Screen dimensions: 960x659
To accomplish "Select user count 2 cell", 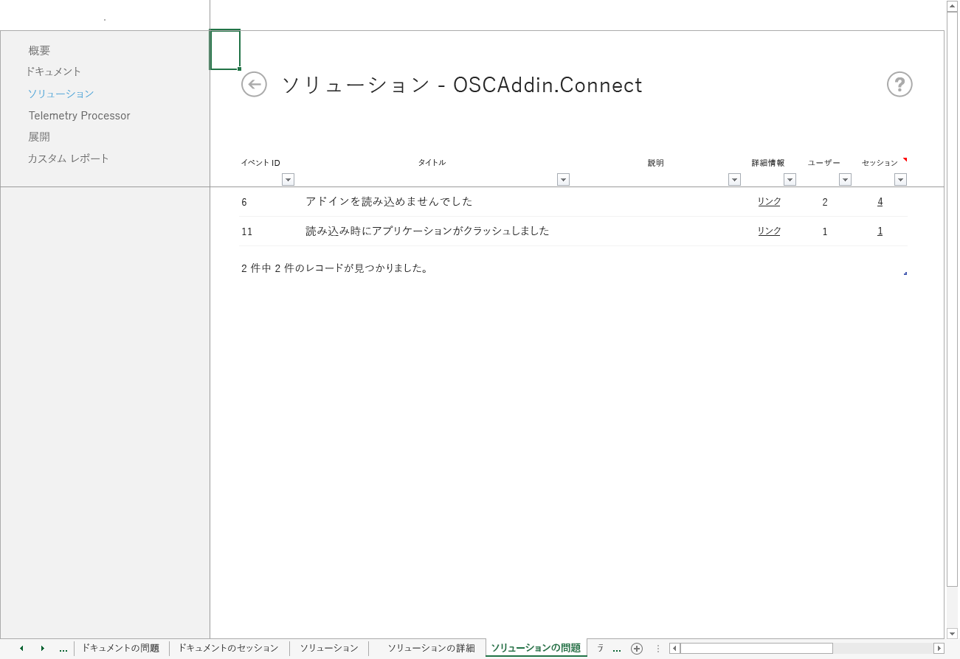I will pos(825,202).
